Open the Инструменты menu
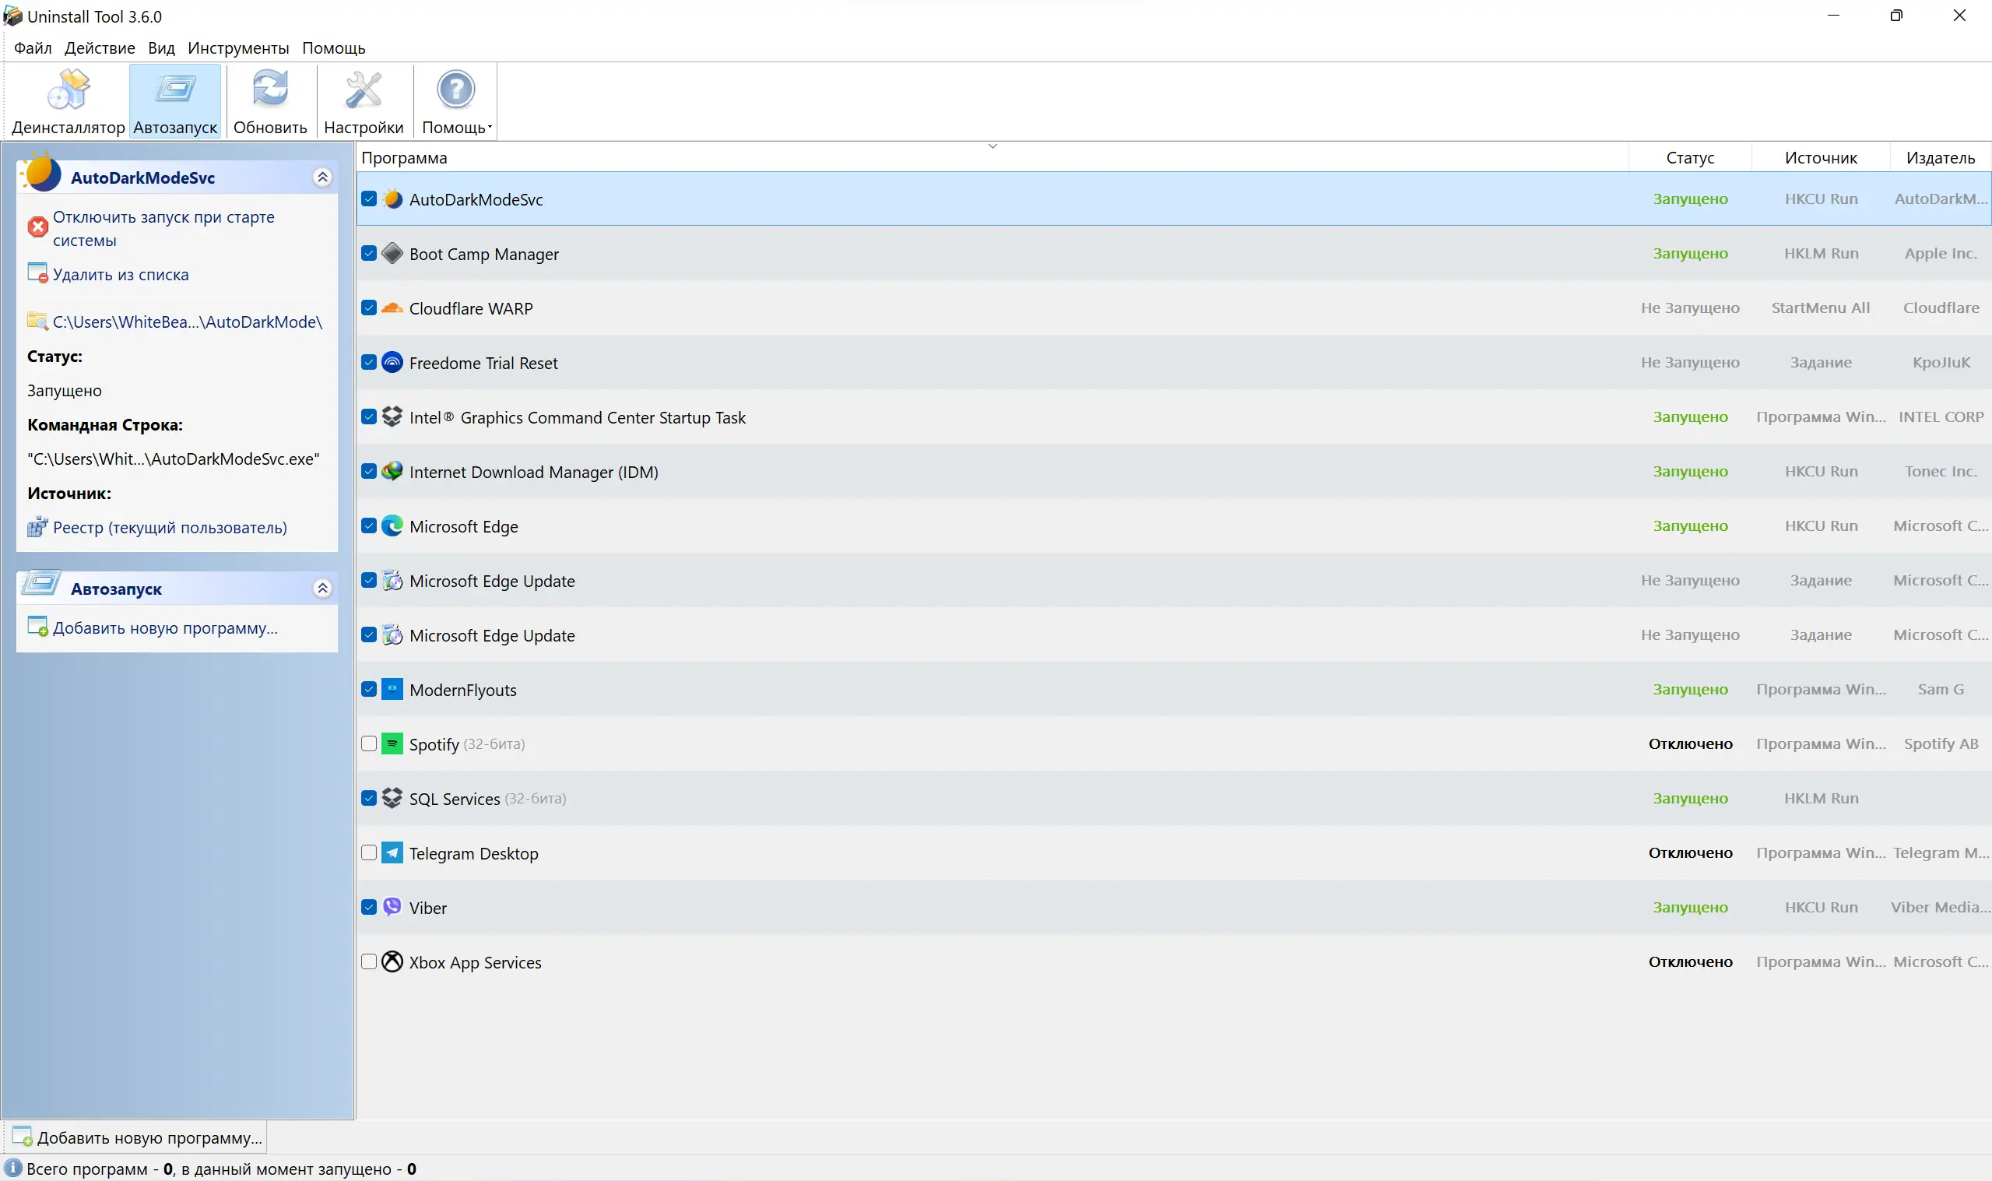Image resolution: width=1992 pixels, height=1181 pixels. coord(238,47)
